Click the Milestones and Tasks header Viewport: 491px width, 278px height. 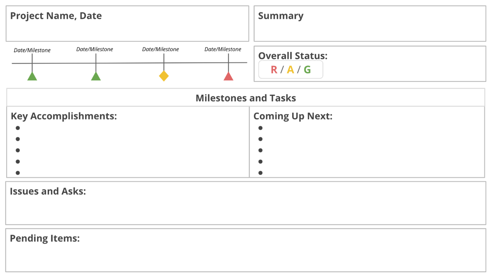pos(246,98)
